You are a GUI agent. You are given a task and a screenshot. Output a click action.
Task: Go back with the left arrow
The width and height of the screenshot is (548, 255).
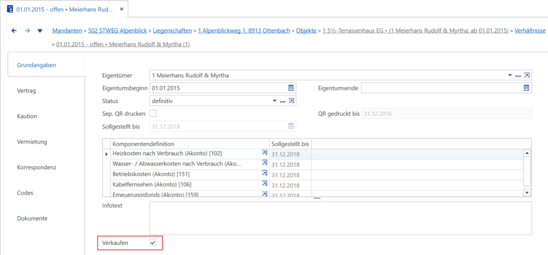click(14, 31)
